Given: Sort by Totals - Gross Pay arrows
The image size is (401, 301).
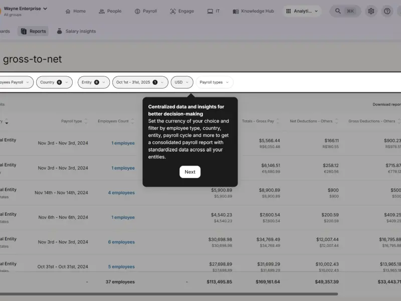Looking at the screenshot, I should [x=278, y=121].
